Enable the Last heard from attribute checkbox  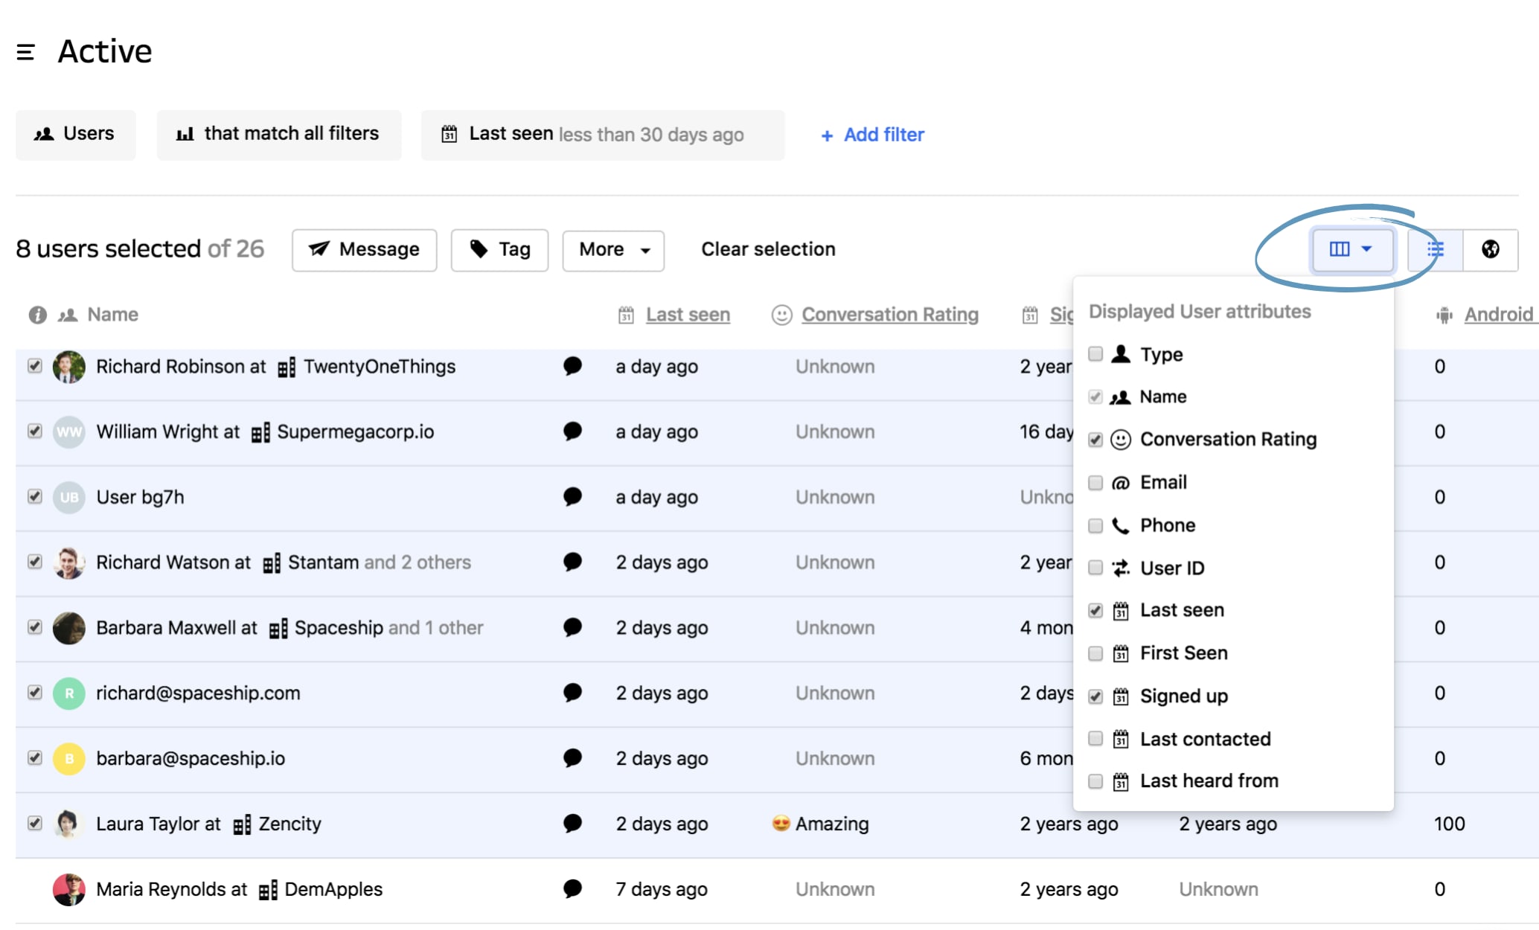click(1095, 781)
